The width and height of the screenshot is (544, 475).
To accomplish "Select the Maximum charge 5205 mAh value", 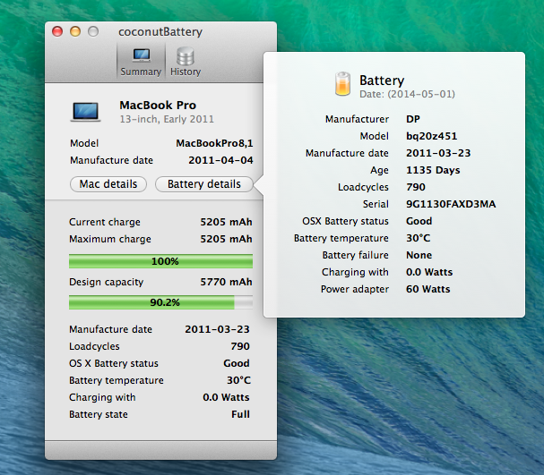I will 226,239.
